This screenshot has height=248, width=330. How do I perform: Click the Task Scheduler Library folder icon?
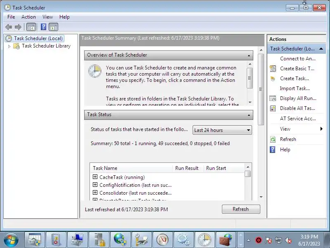[x=16, y=46]
